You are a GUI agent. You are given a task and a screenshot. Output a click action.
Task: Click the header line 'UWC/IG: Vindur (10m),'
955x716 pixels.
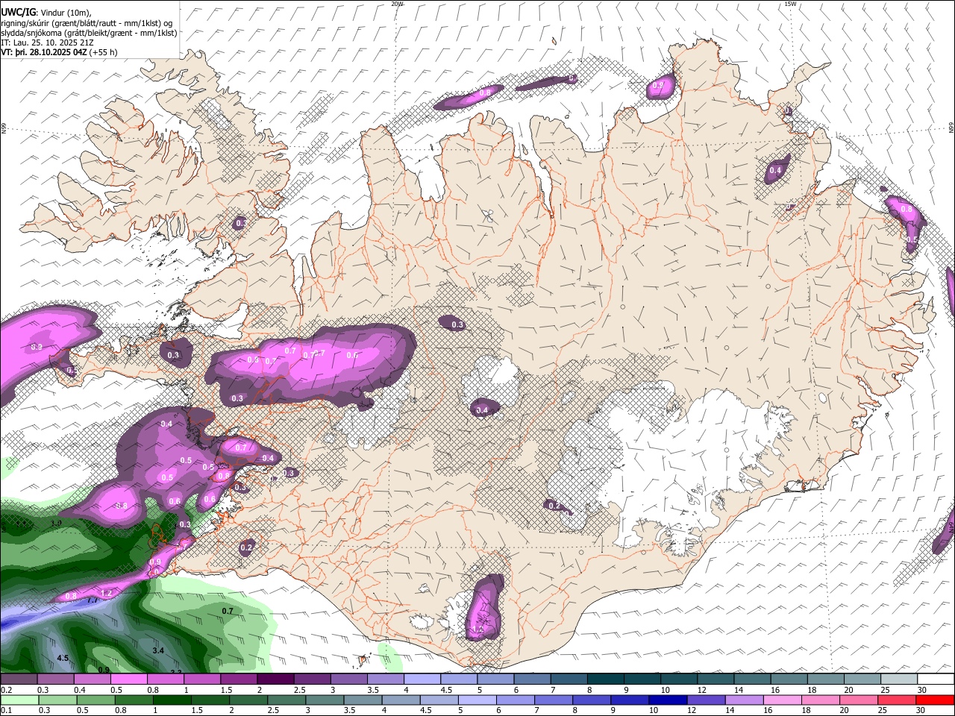(46, 12)
